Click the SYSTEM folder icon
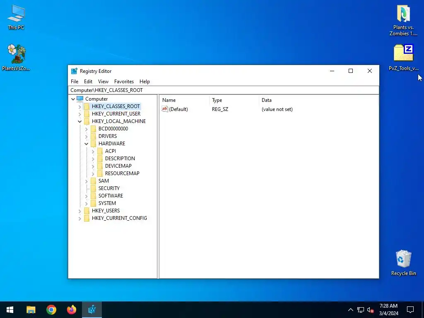 93,203
